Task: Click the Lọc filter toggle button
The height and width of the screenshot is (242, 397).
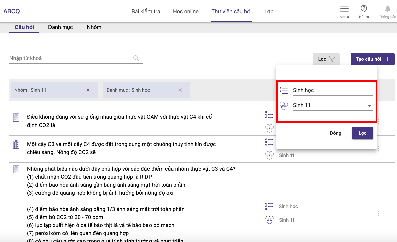Action: point(326,59)
